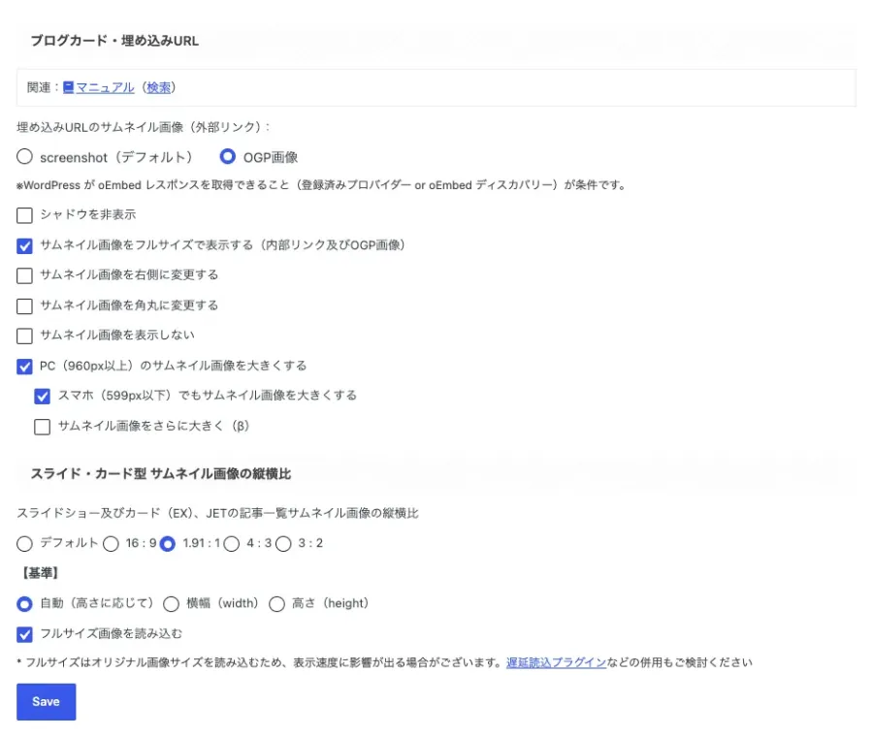Select the 16 : 9 aspect ratio

point(111,544)
